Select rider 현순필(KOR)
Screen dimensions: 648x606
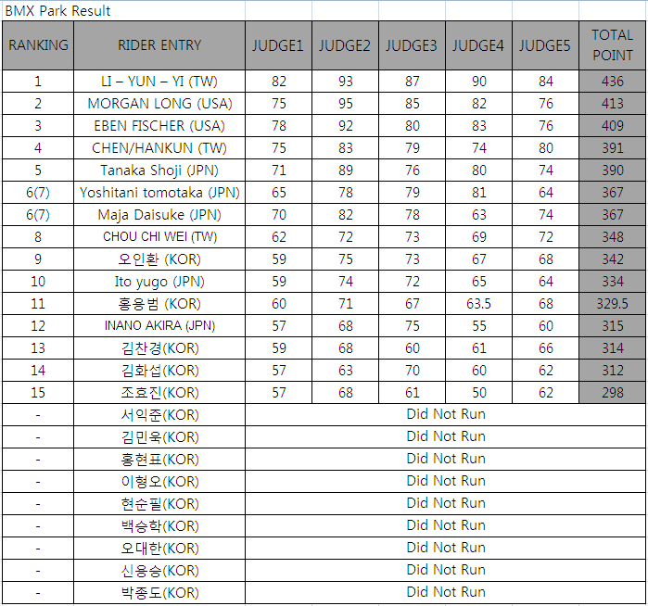159,504
